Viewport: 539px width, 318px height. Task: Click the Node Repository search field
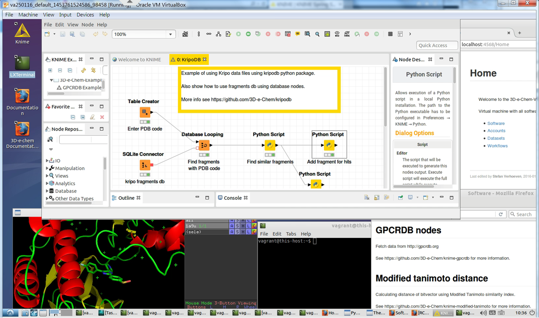pos(83,139)
